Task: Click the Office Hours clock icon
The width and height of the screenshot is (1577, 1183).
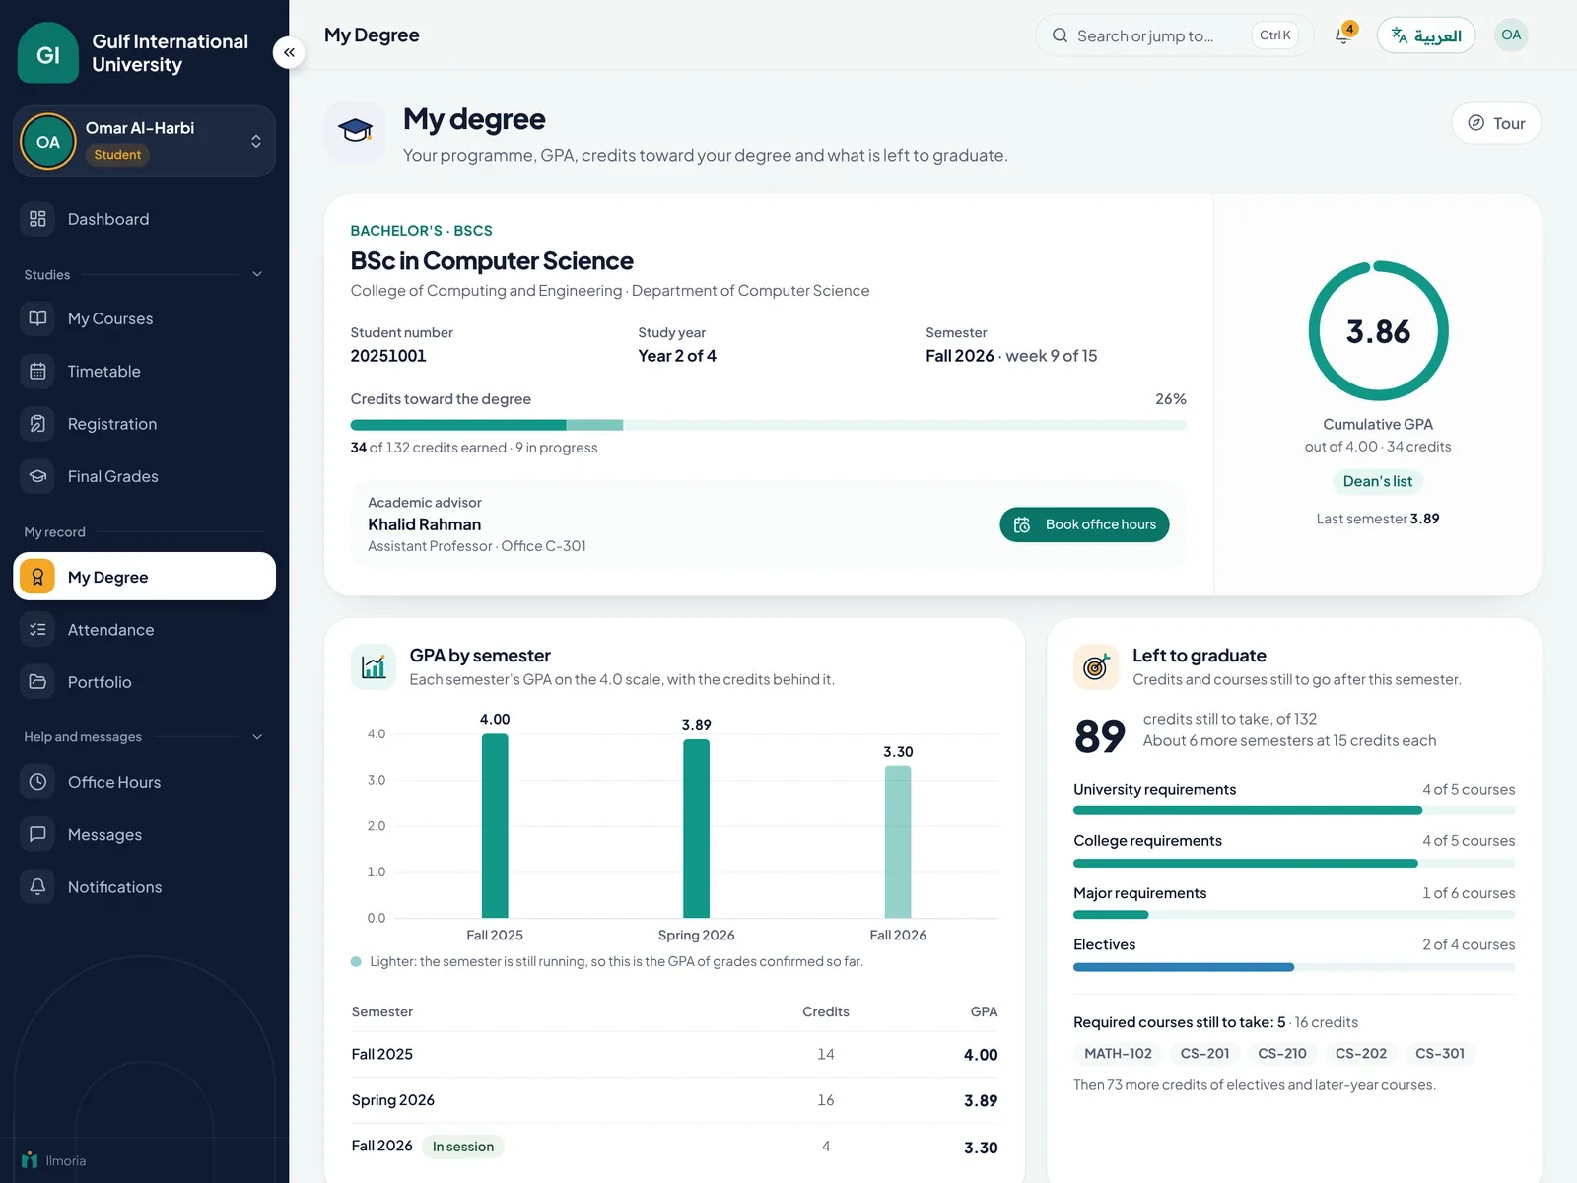Action: click(x=37, y=782)
